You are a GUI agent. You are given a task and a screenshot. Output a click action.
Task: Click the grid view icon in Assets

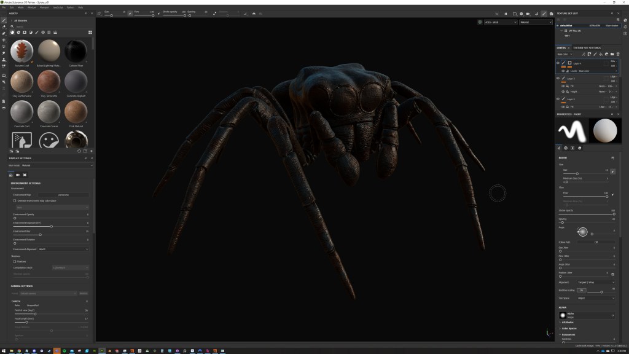(90, 32)
